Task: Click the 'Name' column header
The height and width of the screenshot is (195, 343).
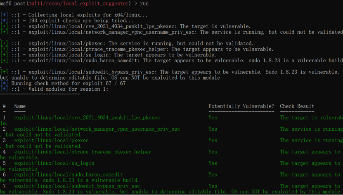Action: click(20, 106)
